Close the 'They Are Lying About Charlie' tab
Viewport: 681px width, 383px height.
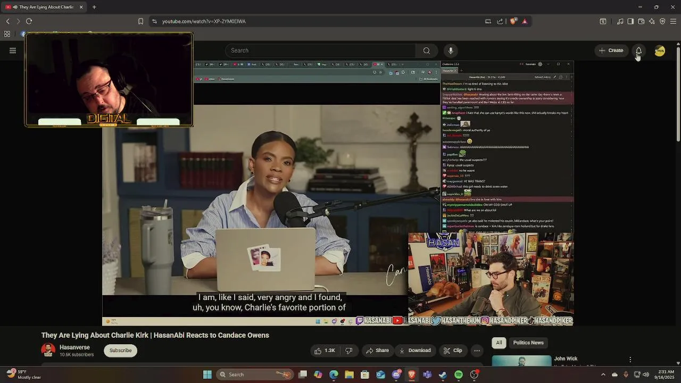tap(81, 7)
